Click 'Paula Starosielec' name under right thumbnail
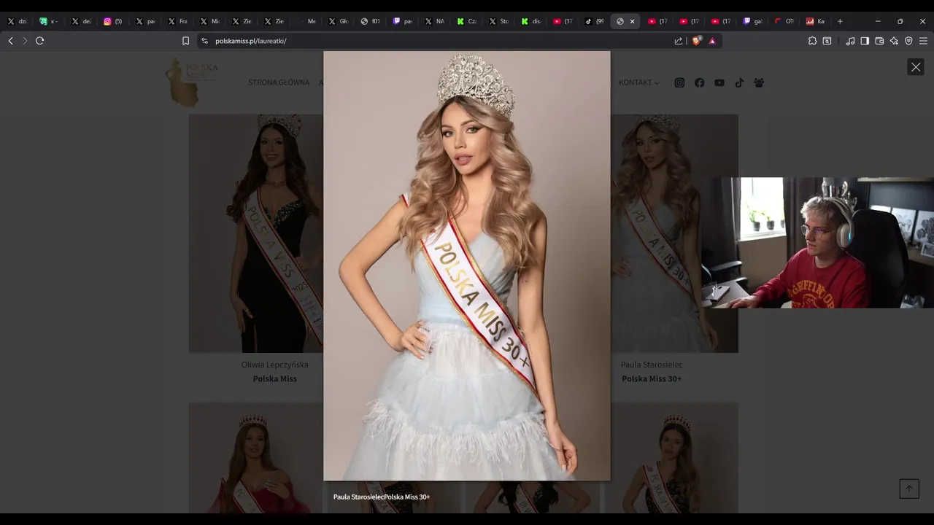This screenshot has height=525, width=934. click(x=652, y=365)
